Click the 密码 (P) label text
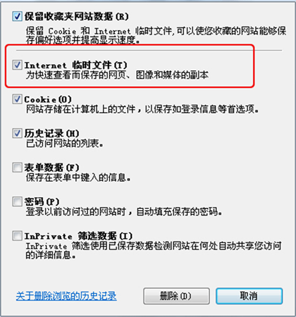This screenshot has height=317, width=296. 42,202
